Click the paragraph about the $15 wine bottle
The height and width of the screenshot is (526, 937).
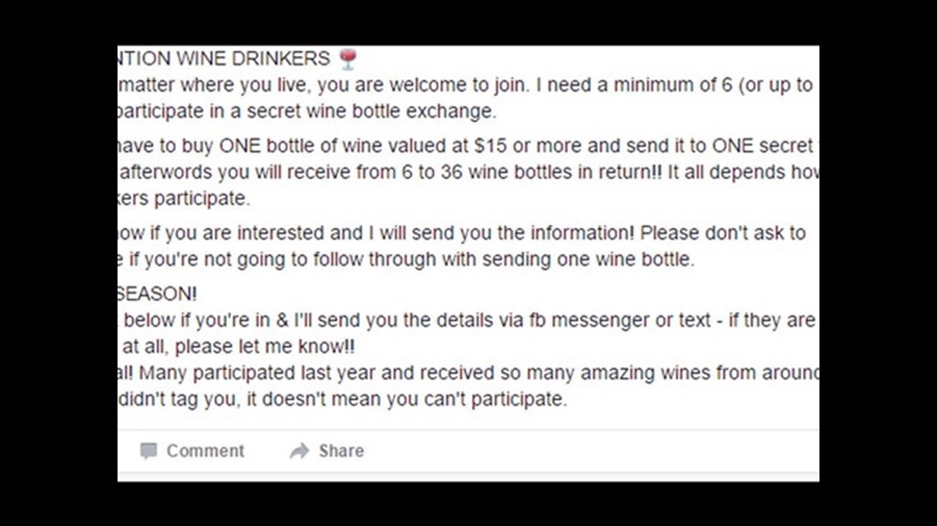click(x=460, y=145)
